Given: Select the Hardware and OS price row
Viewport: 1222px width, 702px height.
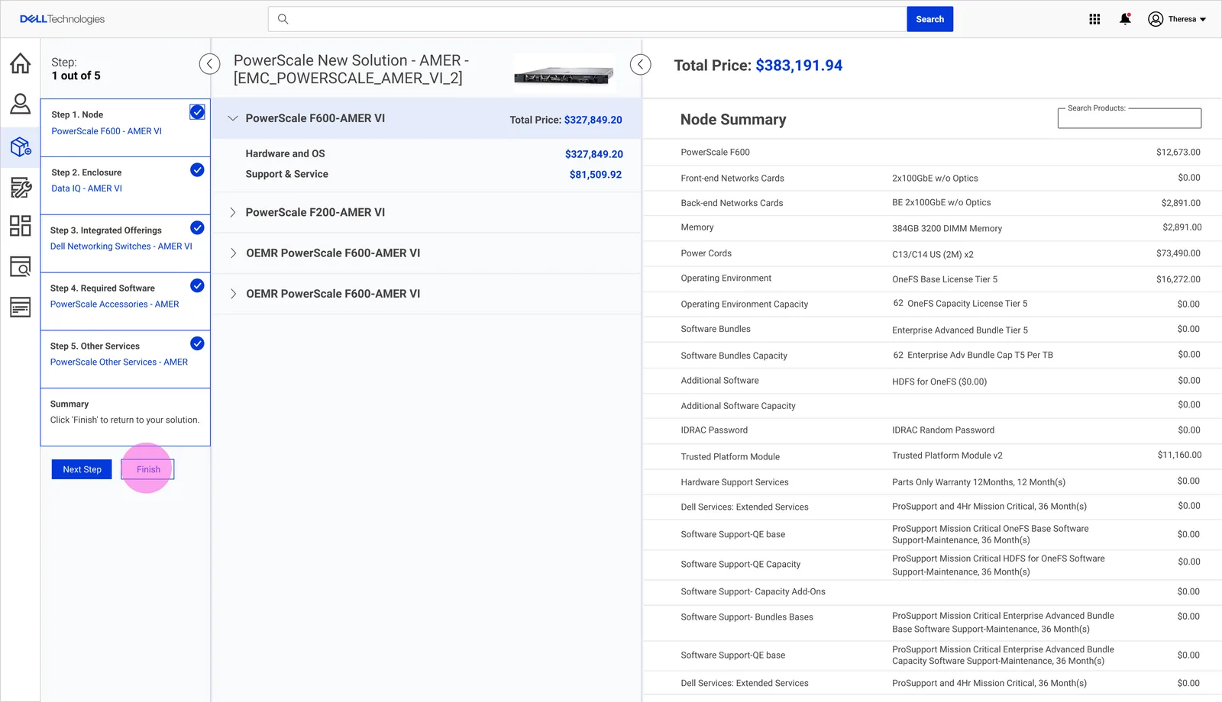Looking at the screenshot, I should (433, 154).
